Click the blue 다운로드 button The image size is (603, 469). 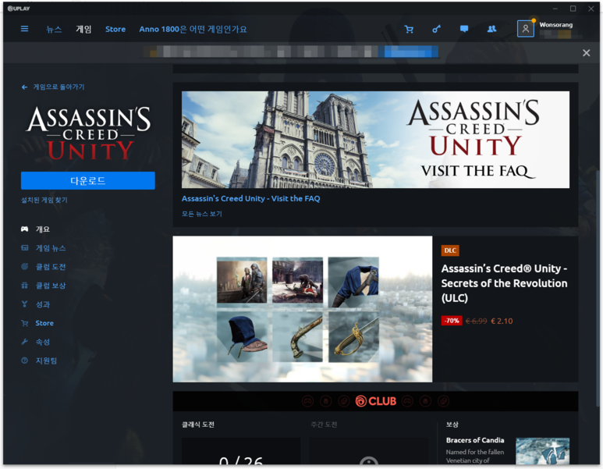[x=87, y=180]
